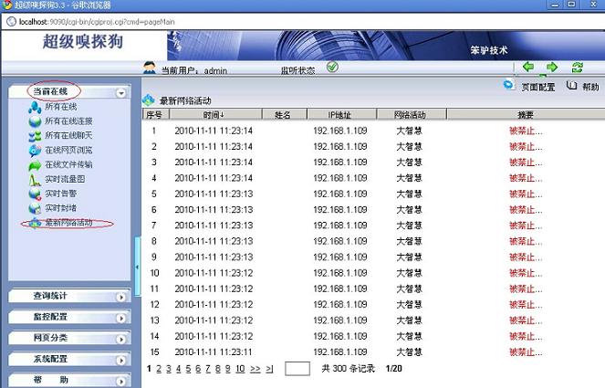
Task: Open 所有在线聊天 in the sidebar
Action: (68, 135)
